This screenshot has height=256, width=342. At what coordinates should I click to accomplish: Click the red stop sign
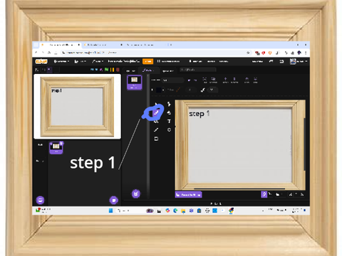(118, 70)
